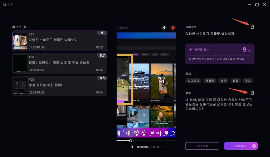Open 고급 편집 advanced editing
Screen dimensions: 270x157
[202, 146]
